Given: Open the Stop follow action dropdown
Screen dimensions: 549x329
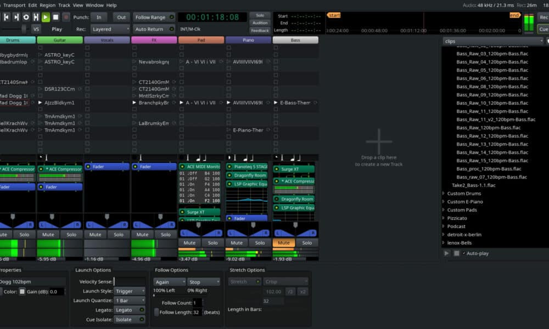Looking at the screenshot, I should pos(204,282).
